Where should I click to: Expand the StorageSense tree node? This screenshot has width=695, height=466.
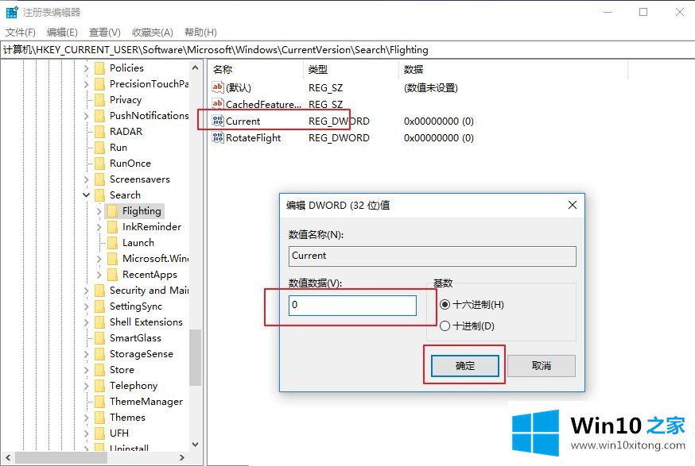(87, 354)
